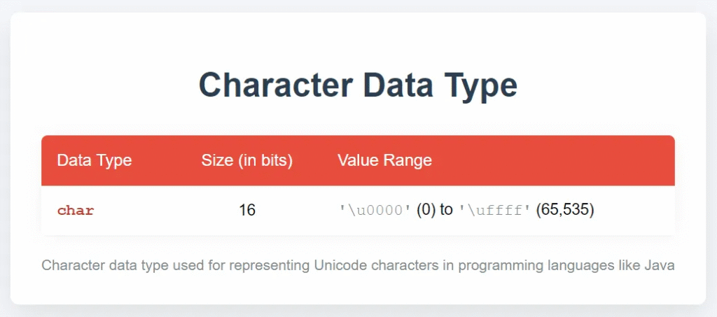Select the "Data Type" column header
The image size is (717, 317).
click(95, 160)
